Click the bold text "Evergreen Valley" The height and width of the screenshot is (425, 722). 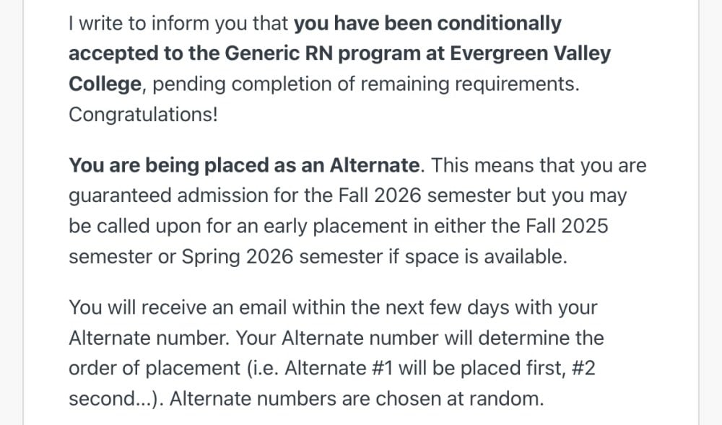[530, 53]
